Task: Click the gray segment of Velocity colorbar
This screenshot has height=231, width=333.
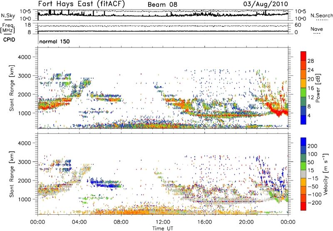Action: tap(303, 174)
